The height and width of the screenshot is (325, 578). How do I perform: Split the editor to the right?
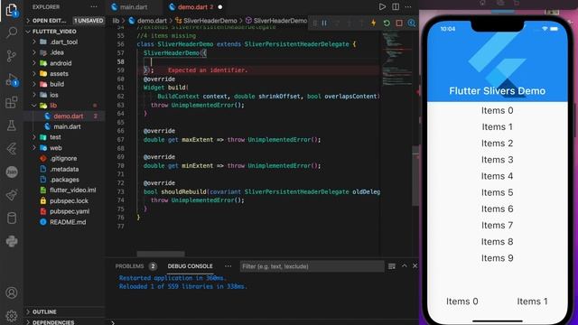coord(396,6)
